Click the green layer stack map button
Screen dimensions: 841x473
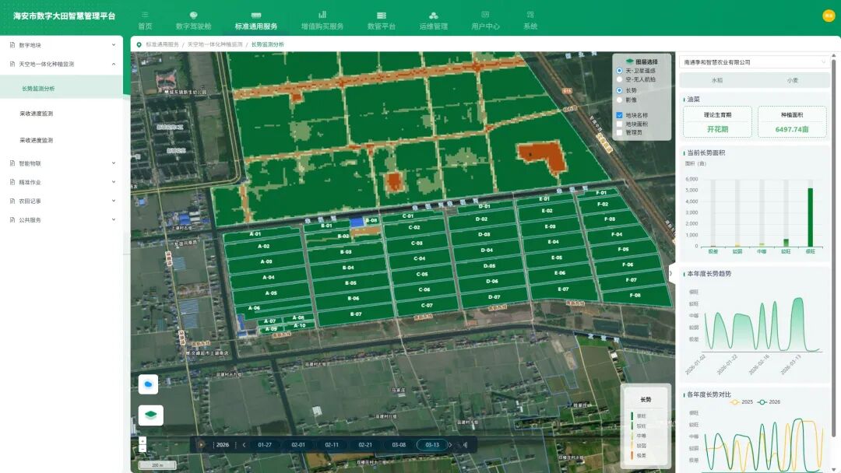(150, 415)
